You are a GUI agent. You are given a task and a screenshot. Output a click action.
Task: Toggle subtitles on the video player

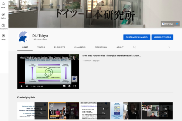pyautogui.click(x=64, y=86)
